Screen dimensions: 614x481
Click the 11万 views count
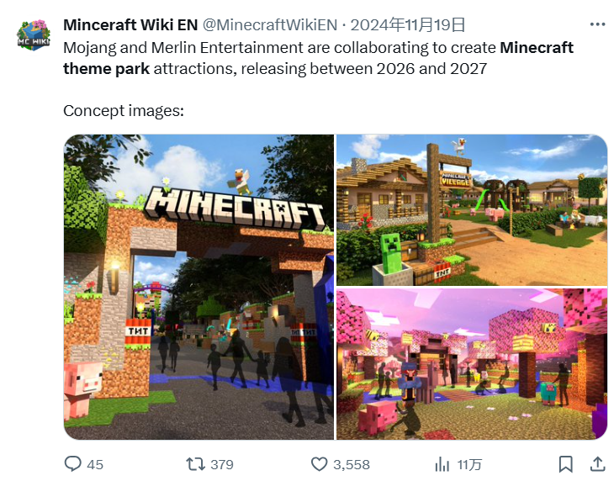click(469, 464)
